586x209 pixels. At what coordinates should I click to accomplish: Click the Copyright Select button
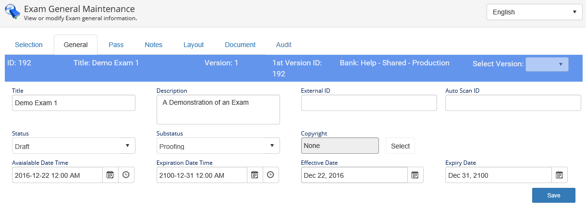point(400,146)
